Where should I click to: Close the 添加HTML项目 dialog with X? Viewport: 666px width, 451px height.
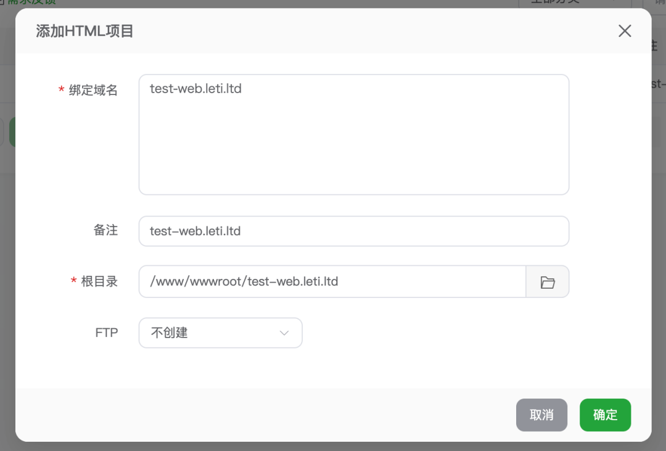point(625,31)
